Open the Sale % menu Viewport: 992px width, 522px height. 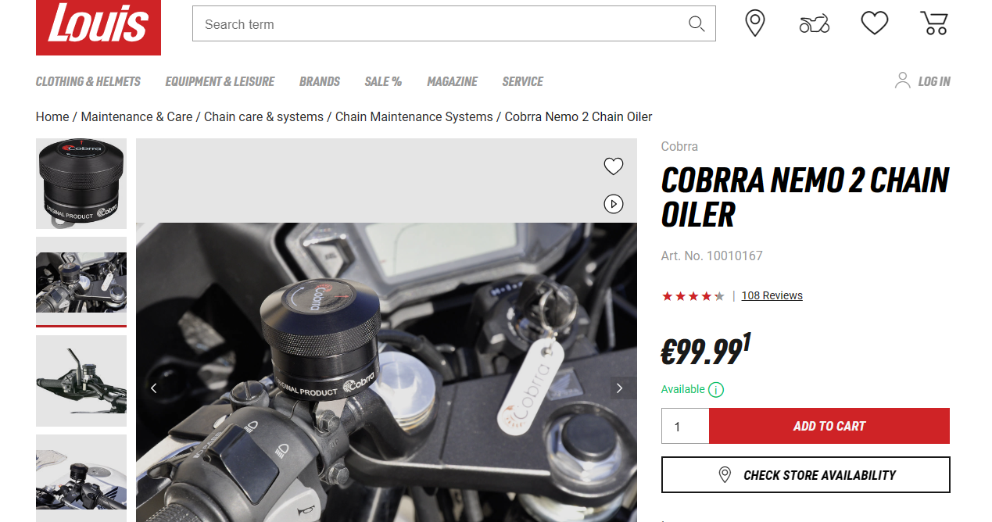tap(383, 81)
